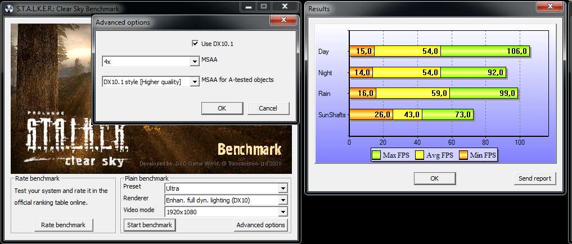572x244 pixels.
Task: Click the MSAA label text
Action: tap(209, 59)
